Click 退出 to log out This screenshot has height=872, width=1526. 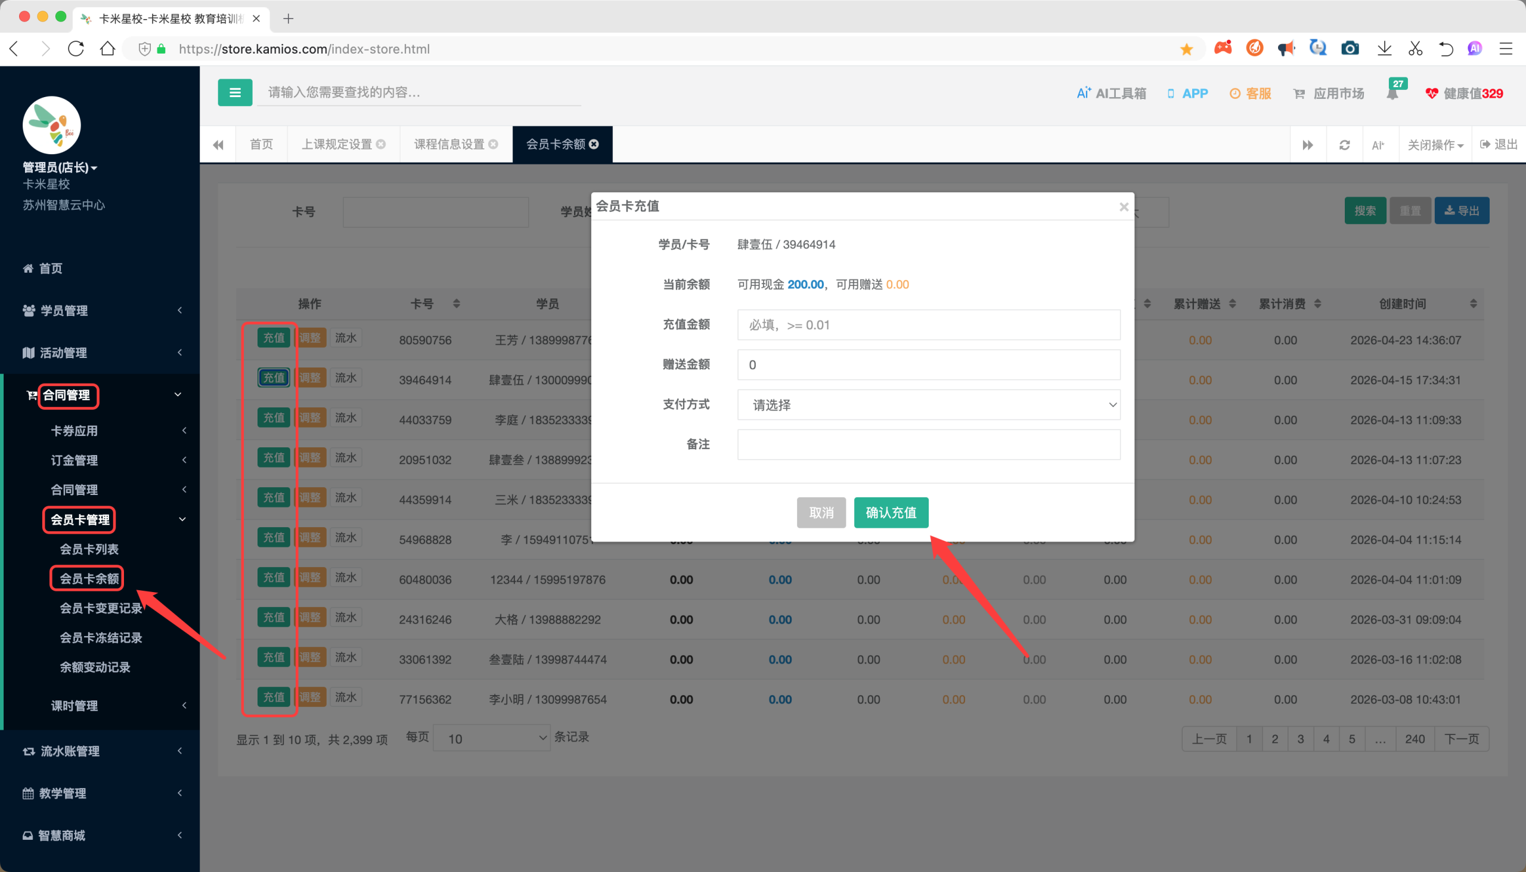point(1499,144)
